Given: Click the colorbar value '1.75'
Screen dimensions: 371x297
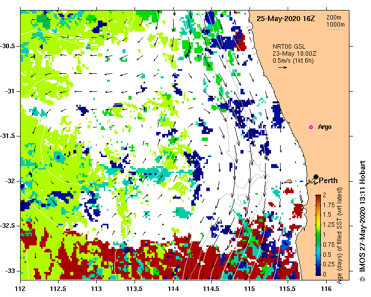Looking at the screenshot, I should pyautogui.click(x=329, y=205).
